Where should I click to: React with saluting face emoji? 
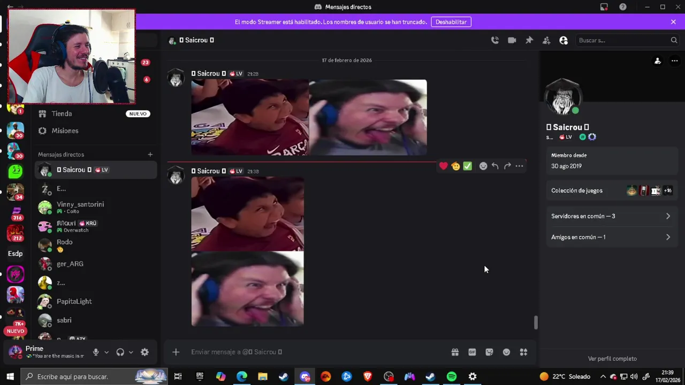[455, 166]
